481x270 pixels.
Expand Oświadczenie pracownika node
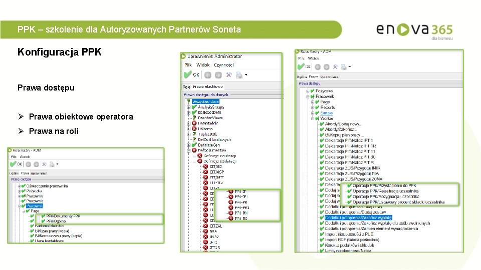pos(19,186)
